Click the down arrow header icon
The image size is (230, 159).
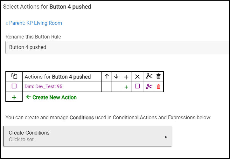[116, 76]
